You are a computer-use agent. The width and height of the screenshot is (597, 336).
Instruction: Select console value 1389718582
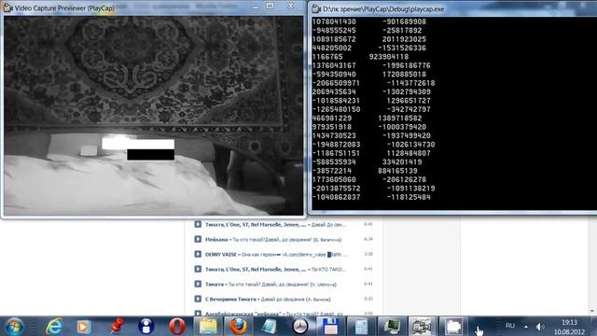tap(400, 119)
